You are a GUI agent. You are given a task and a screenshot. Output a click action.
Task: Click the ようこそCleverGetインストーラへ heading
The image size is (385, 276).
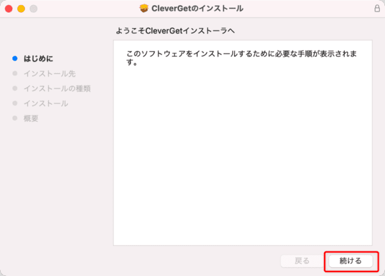(x=175, y=31)
